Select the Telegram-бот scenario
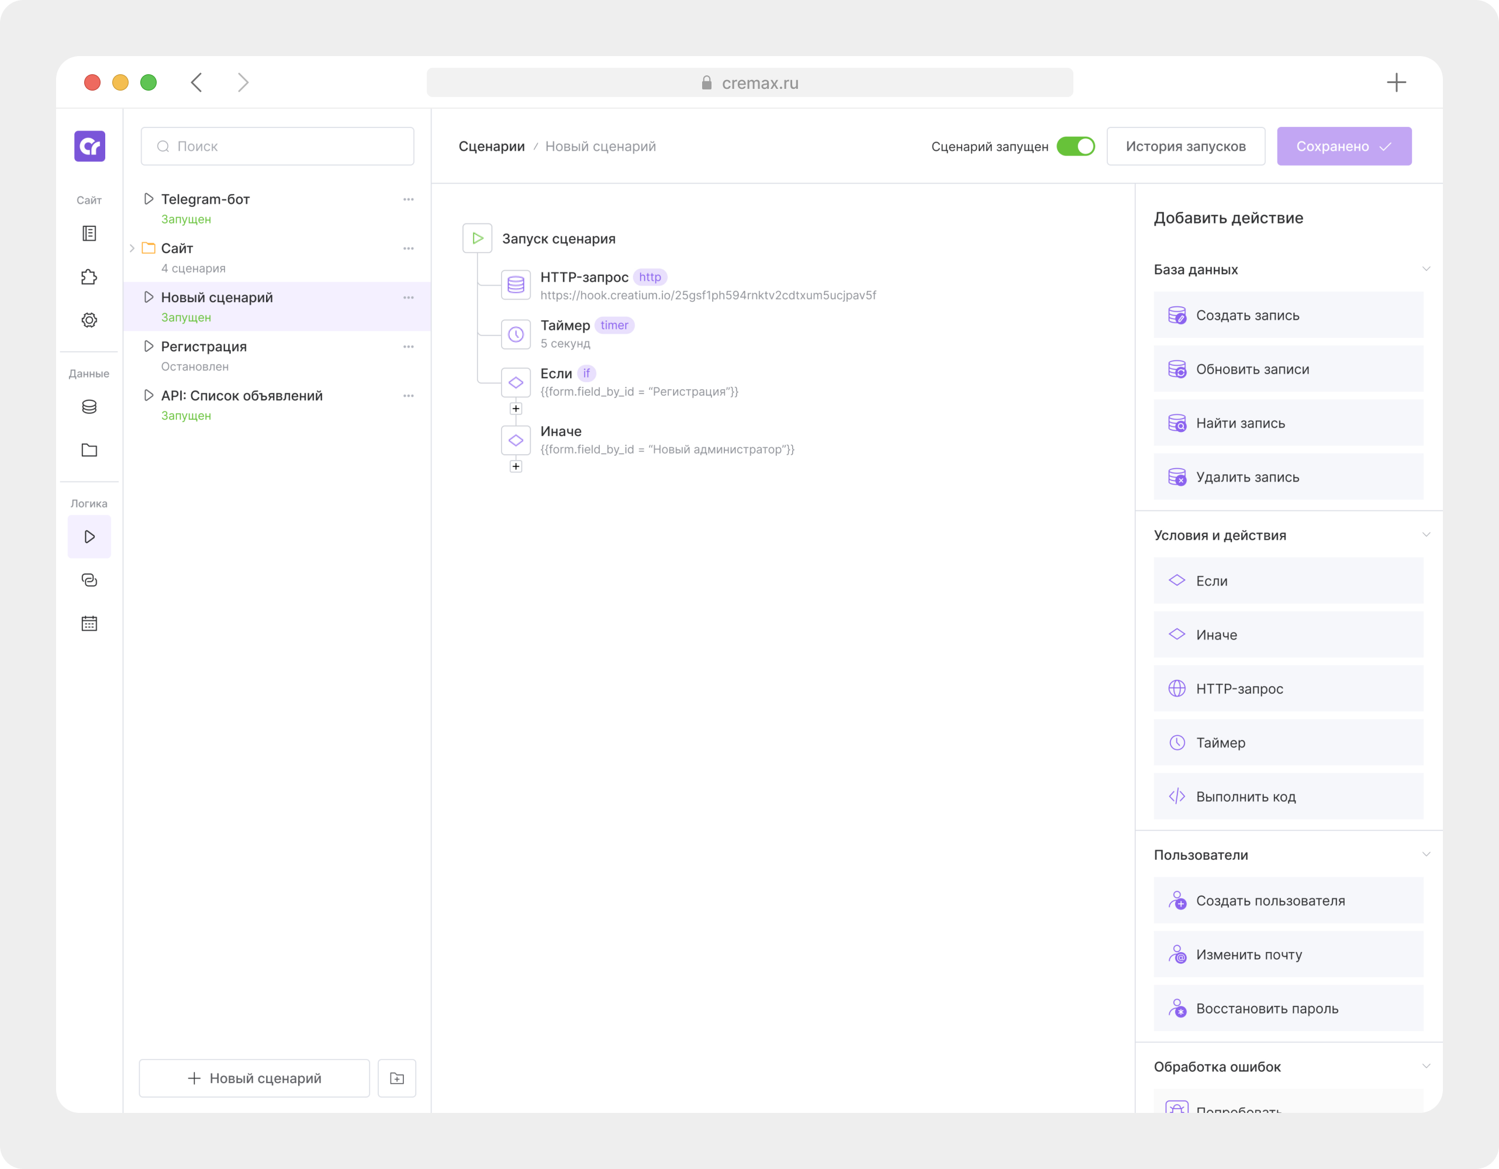This screenshot has width=1499, height=1169. click(x=277, y=209)
